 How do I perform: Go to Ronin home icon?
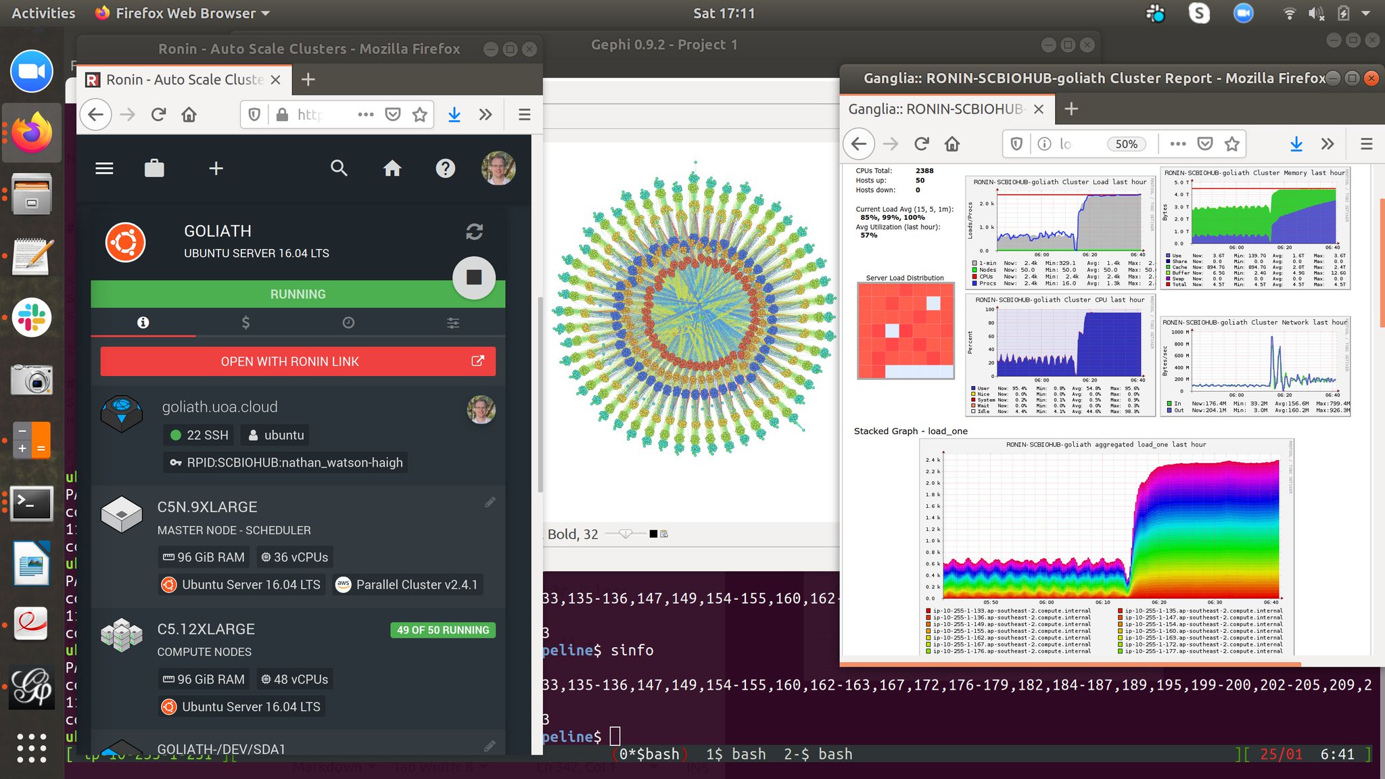392,168
